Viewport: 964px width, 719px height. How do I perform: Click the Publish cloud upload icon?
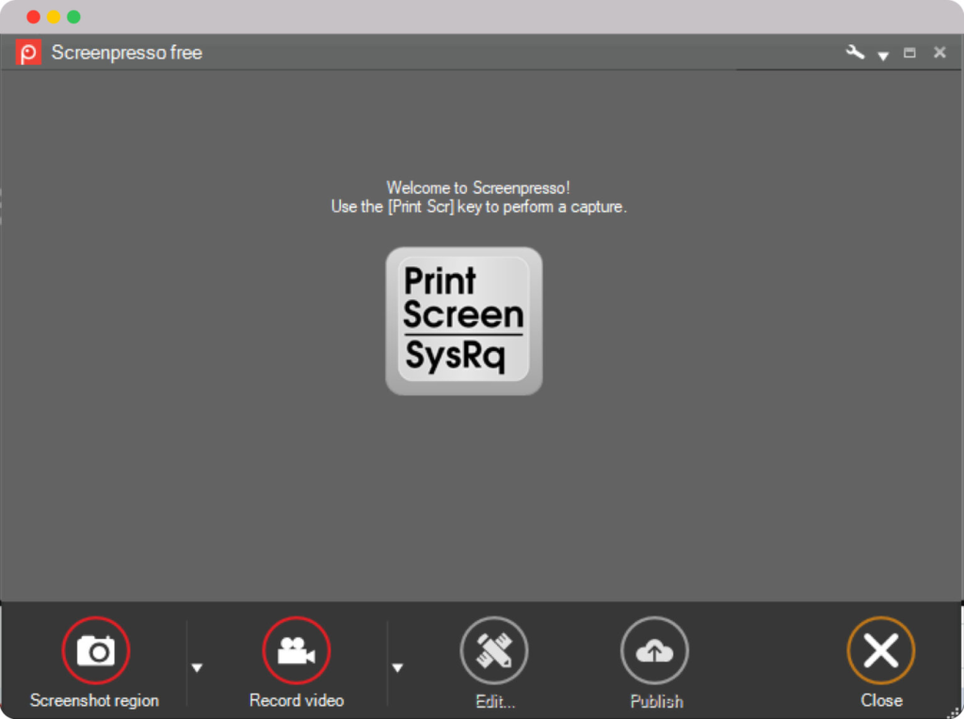click(654, 650)
